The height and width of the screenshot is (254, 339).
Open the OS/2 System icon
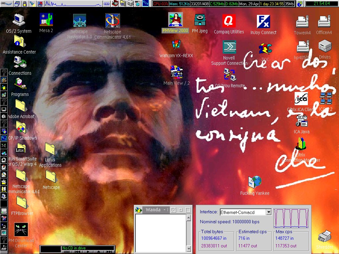(x=19, y=20)
